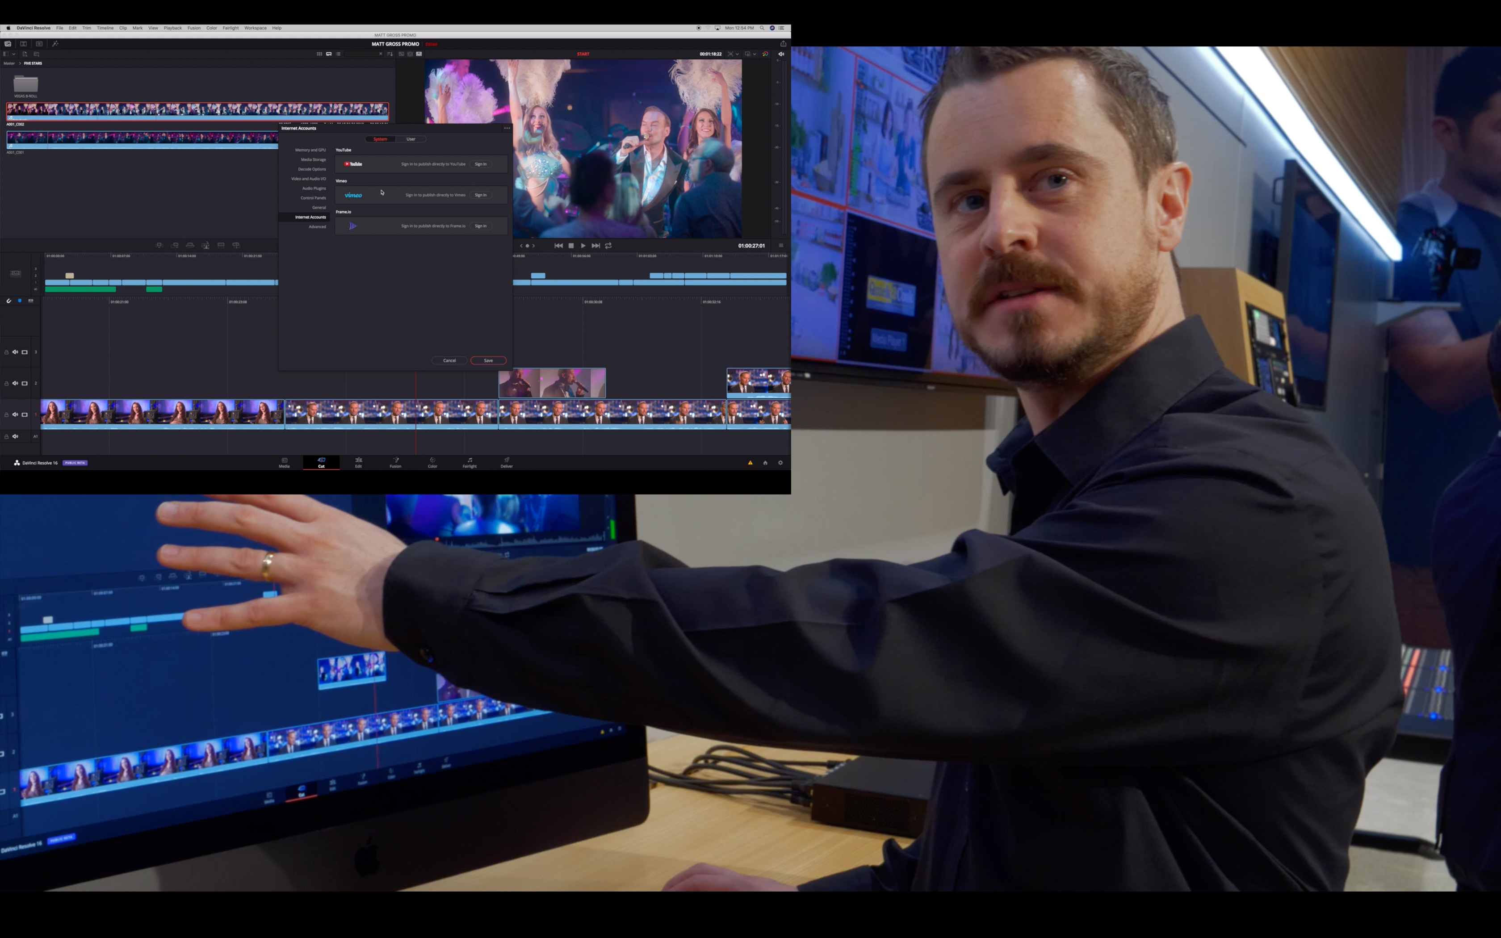Click the Master bin breadcrumb

coord(9,63)
